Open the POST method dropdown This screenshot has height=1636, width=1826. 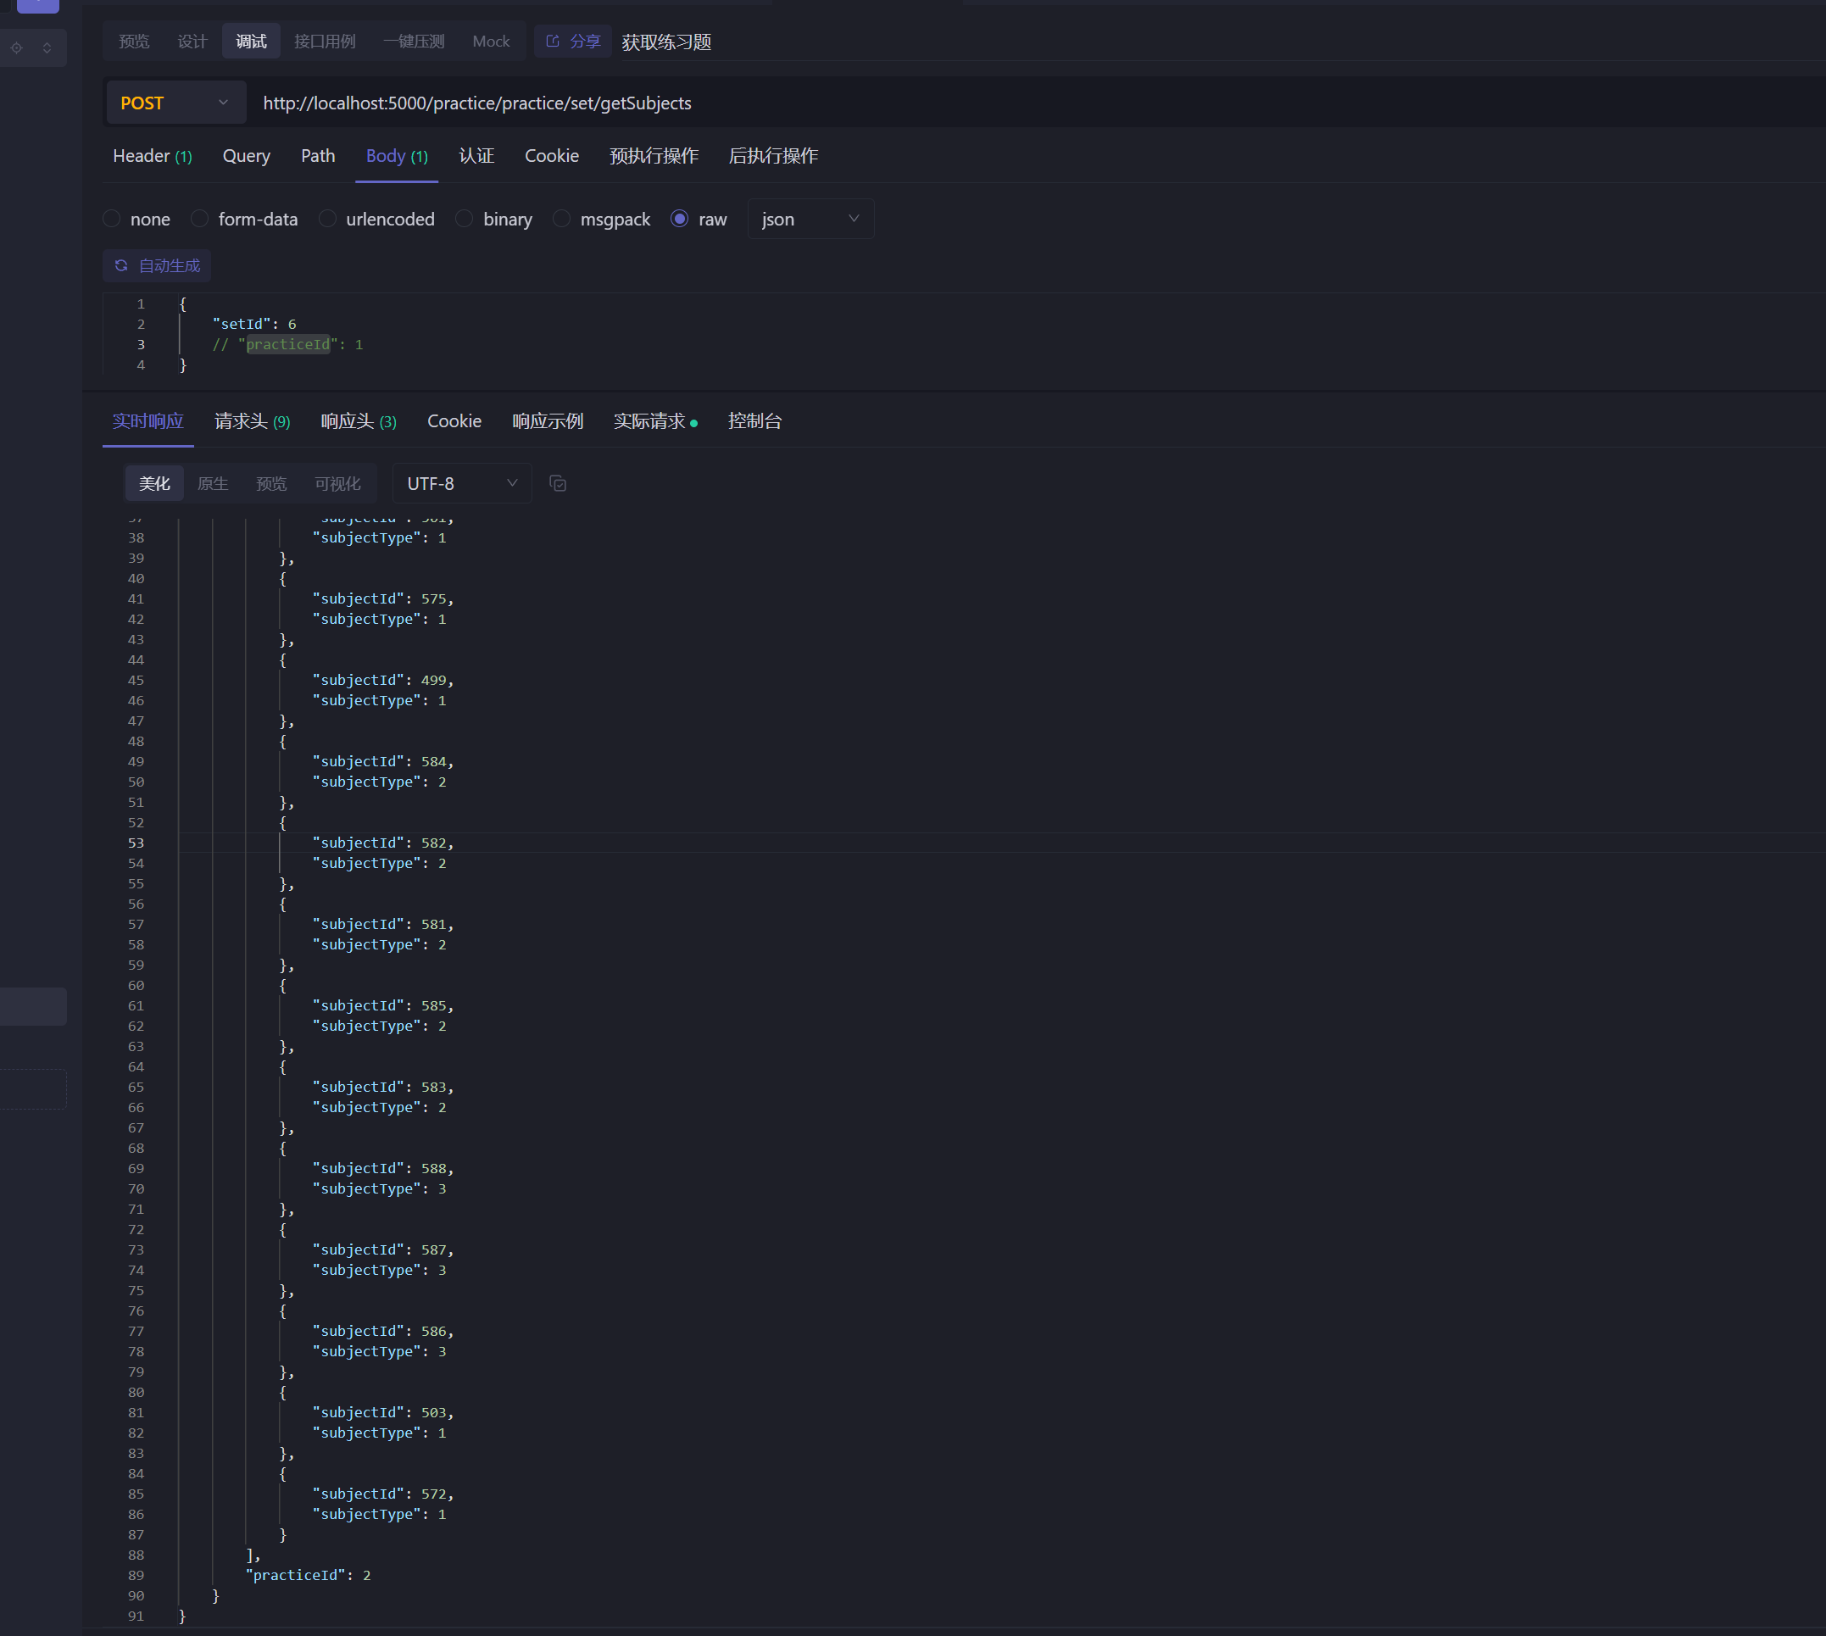(175, 103)
